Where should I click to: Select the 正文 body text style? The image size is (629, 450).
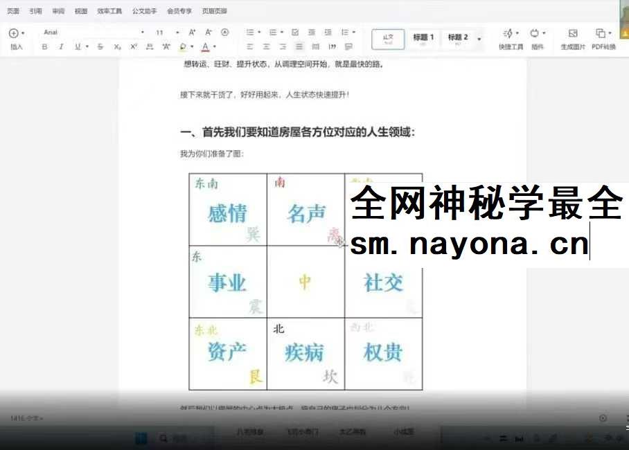pos(388,39)
